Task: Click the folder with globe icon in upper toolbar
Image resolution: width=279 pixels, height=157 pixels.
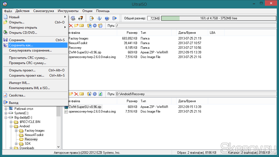Action: pyautogui.click(x=100, y=26)
